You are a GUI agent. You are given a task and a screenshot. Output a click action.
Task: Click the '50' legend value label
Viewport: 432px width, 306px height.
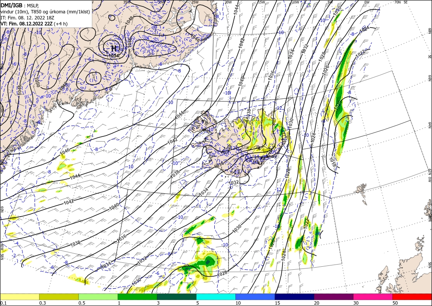coord(395,303)
